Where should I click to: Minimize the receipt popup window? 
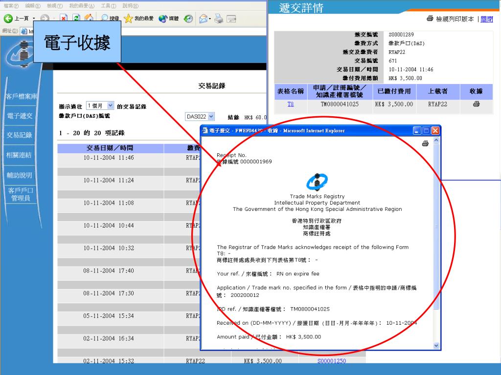[417, 130]
